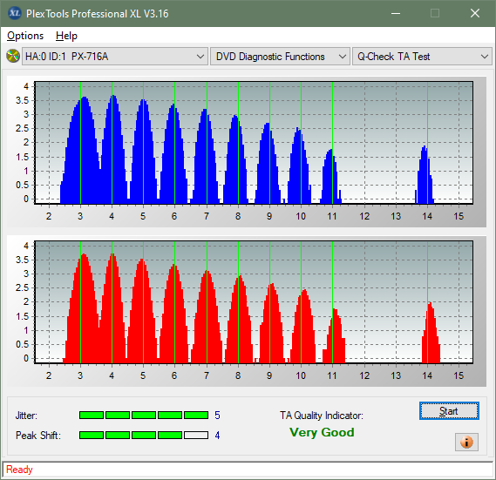Open the Options menu
The image size is (496, 480).
click(25, 36)
